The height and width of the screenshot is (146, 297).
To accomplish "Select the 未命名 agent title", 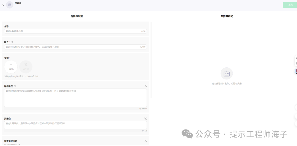I will [18, 3].
